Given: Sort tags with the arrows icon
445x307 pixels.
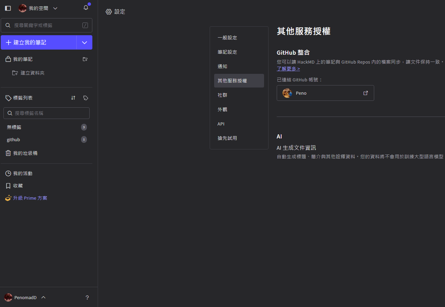Looking at the screenshot, I should click(x=73, y=98).
